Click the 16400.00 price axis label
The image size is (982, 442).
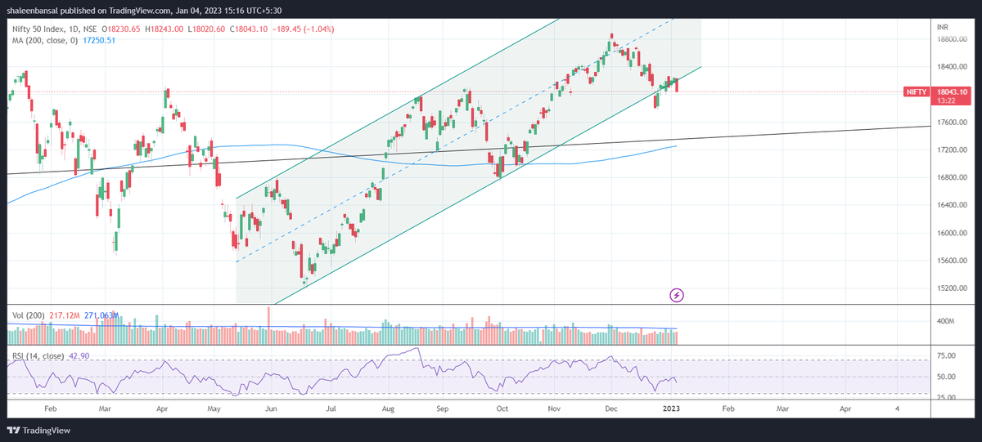click(952, 206)
